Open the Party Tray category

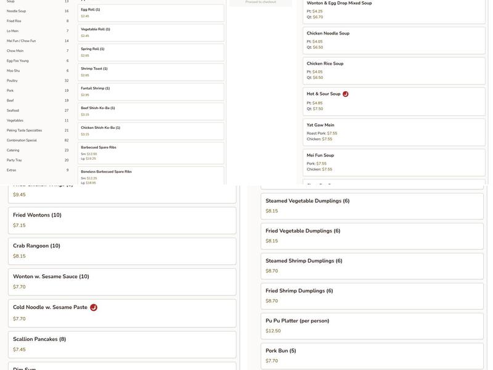37,160
